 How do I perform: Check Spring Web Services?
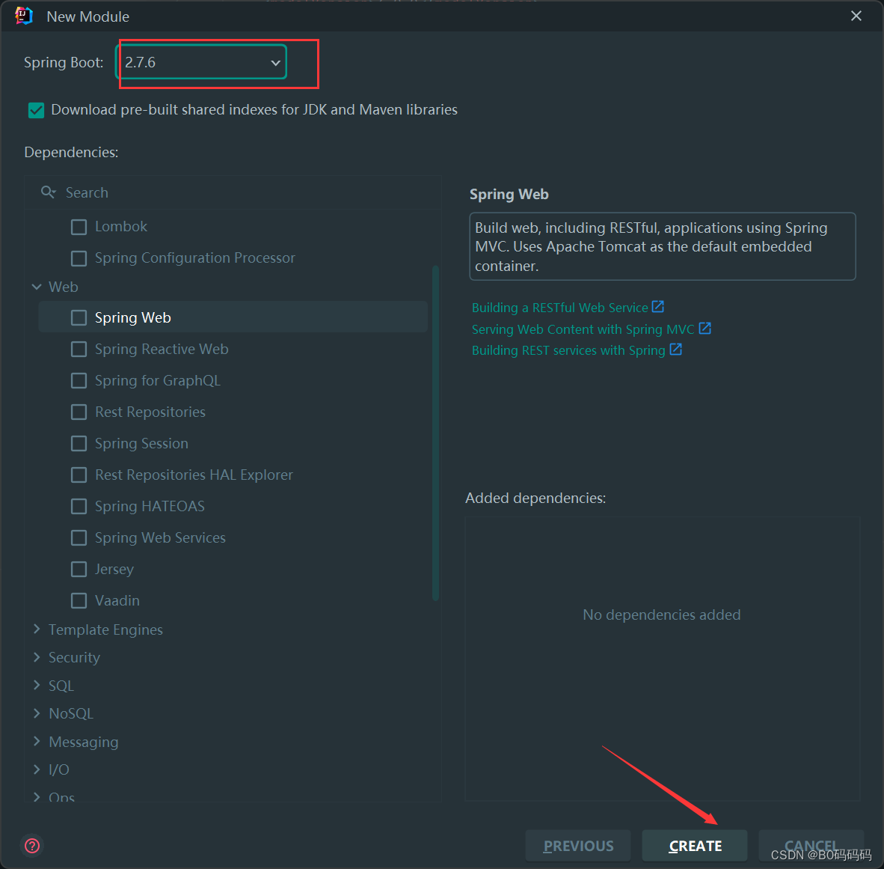pyautogui.click(x=79, y=537)
